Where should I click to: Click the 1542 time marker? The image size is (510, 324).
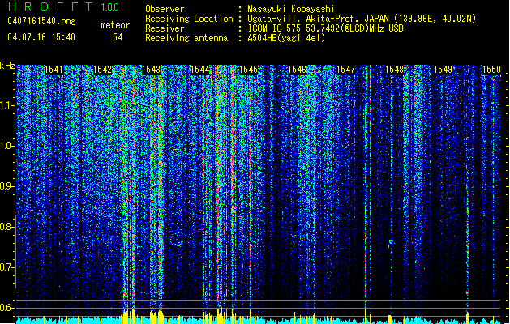(102, 70)
